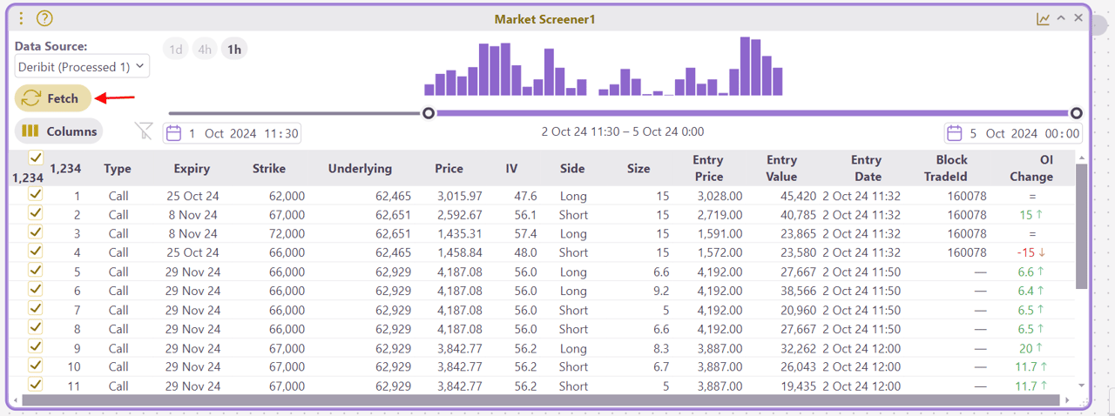Select the 1d interval tab
The height and width of the screenshot is (416, 1115).
176,49
